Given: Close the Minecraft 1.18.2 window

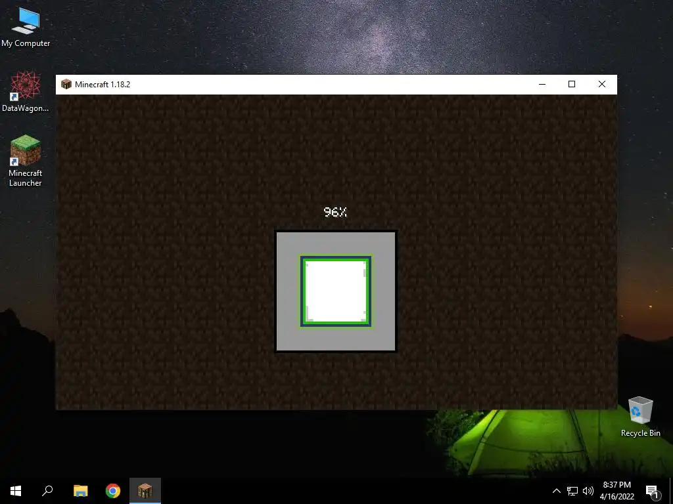Looking at the screenshot, I should point(602,84).
